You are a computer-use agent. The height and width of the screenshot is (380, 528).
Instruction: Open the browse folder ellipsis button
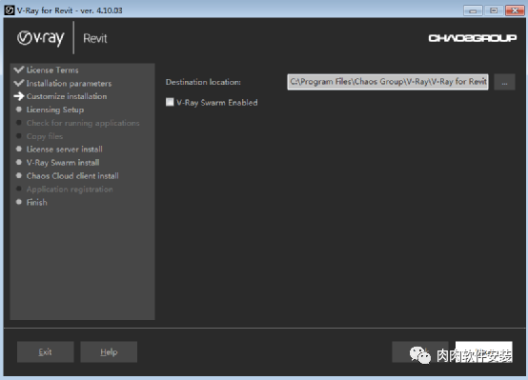click(504, 82)
